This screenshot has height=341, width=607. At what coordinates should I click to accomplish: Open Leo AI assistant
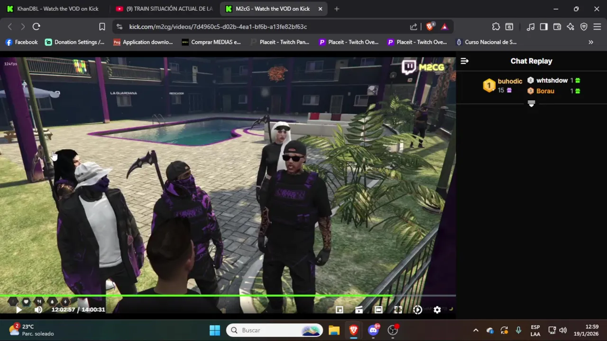pyautogui.click(x=570, y=27)
